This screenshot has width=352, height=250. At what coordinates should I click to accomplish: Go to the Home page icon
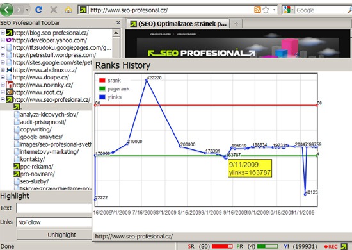click(68, 10)
